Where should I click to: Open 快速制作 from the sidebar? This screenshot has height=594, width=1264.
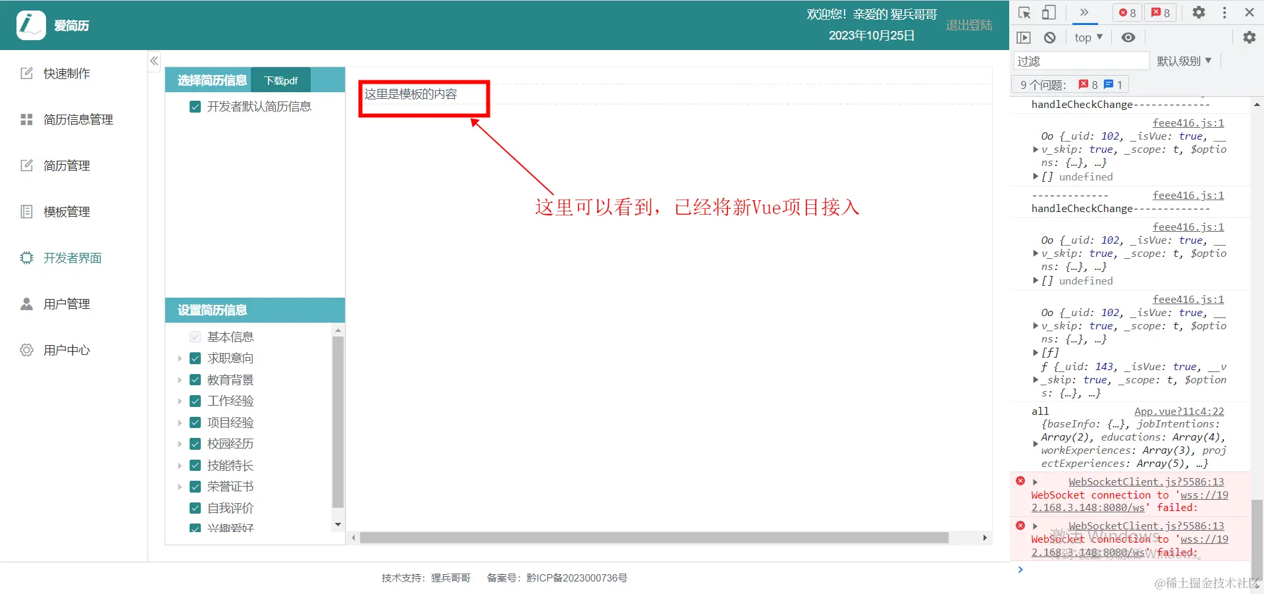click(66, 73)
